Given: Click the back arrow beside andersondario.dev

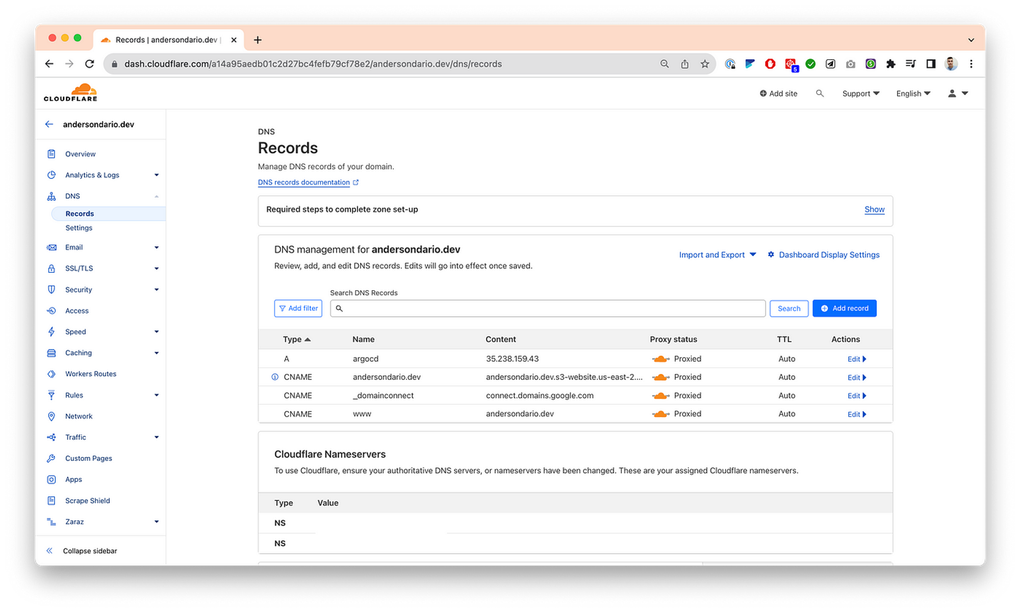Looking at the screenshot, I should pos(49,124).
